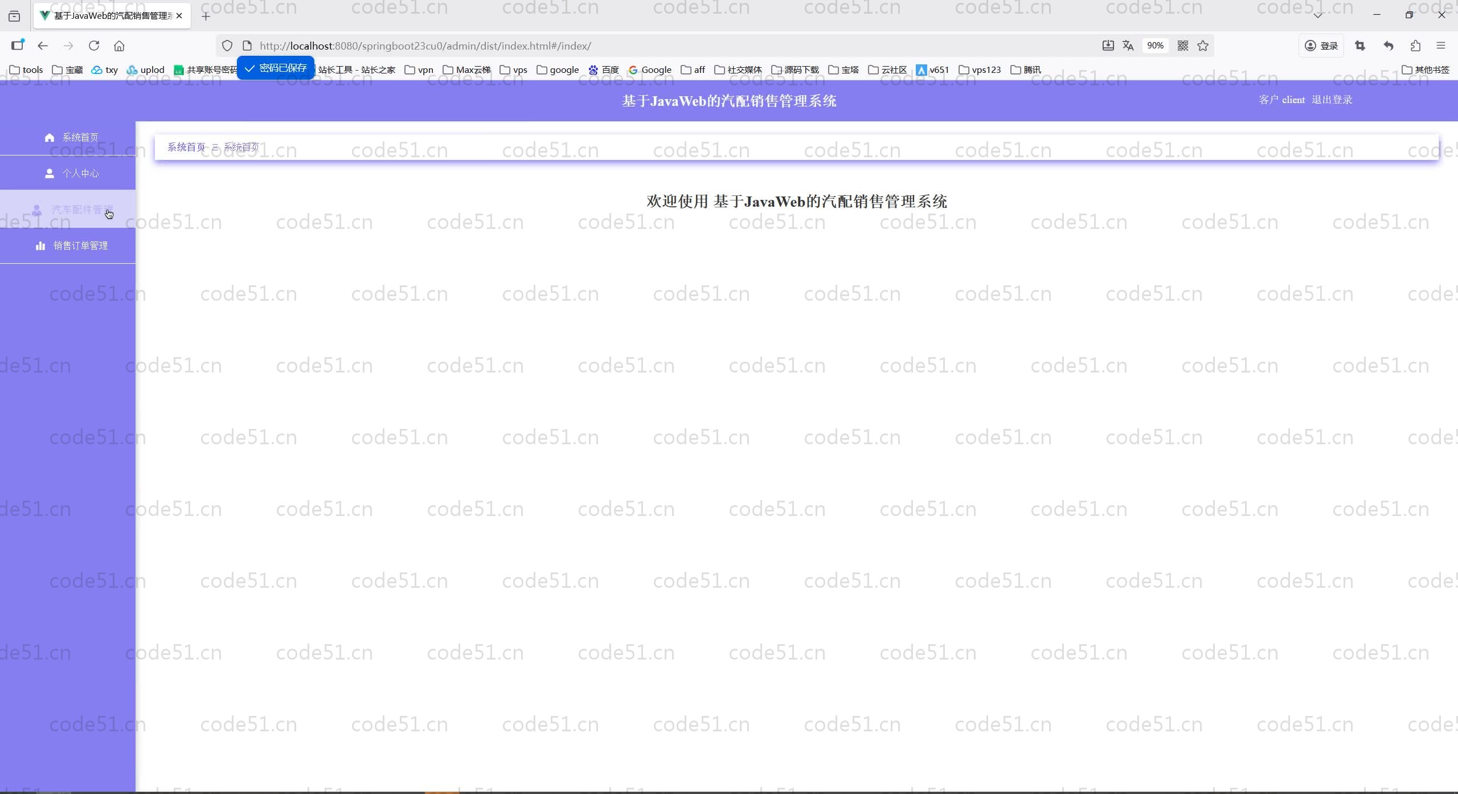
Task: Open the browser hamburger menu
Action: [1441, 46]
